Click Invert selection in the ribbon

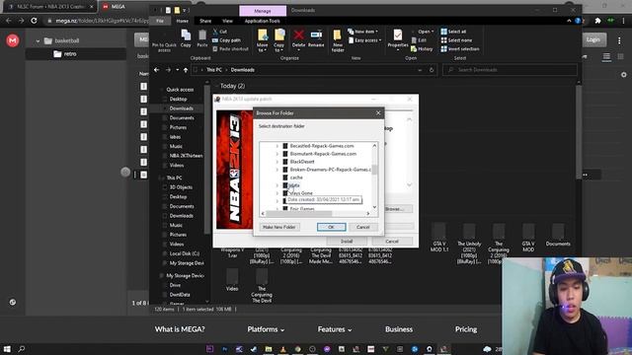point(460,49)
